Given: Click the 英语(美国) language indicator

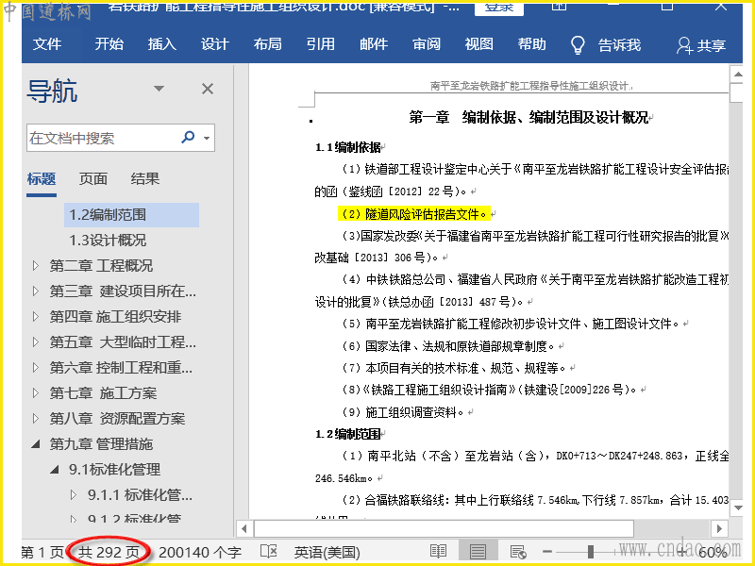Looking at the screenshot, I should (327, 553).
